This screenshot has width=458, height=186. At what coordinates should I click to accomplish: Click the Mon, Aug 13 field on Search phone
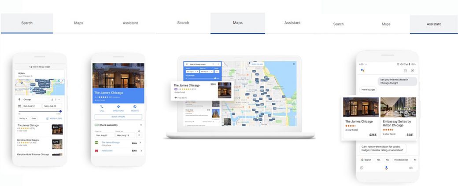click(x=52, y=106)
